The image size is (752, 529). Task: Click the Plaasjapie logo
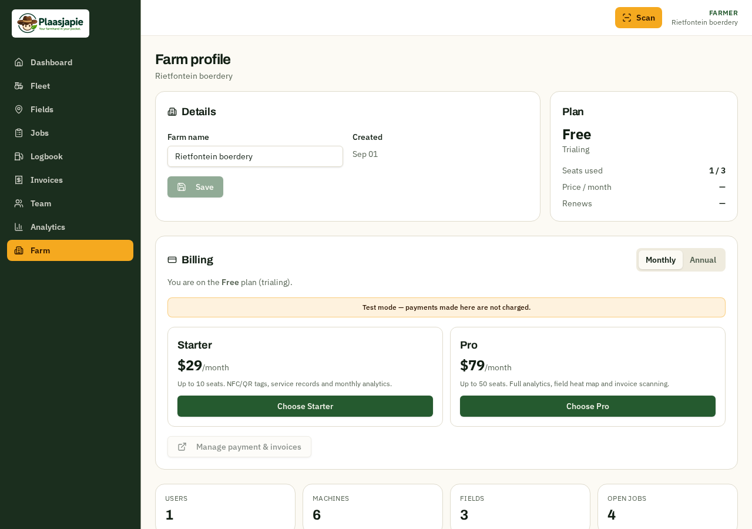tap(51, 24)
